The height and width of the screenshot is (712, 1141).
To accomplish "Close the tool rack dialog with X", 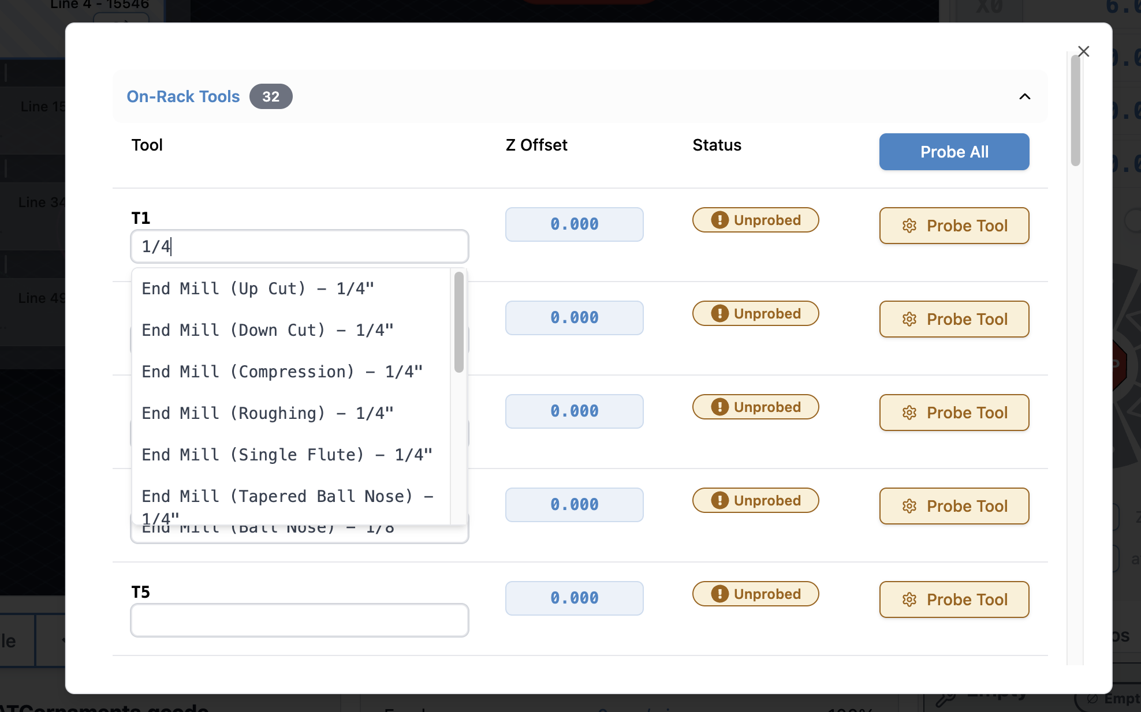I will click(x=1083, y=51).
